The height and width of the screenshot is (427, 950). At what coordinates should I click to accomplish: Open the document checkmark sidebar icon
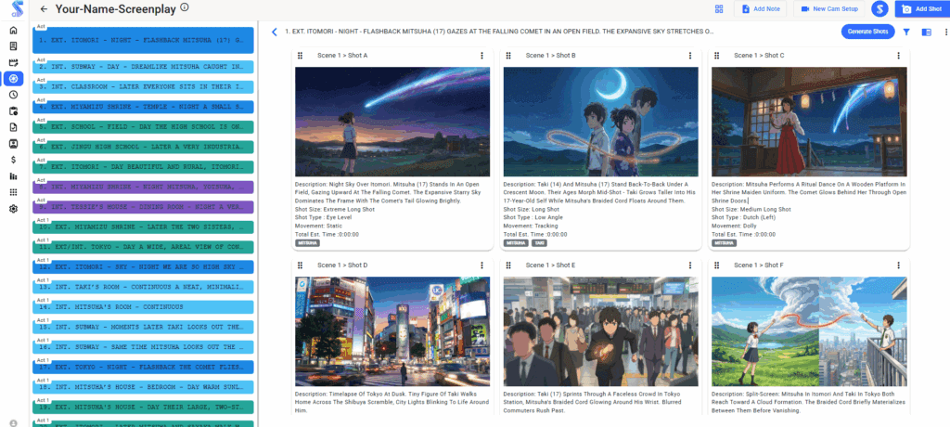13,127
